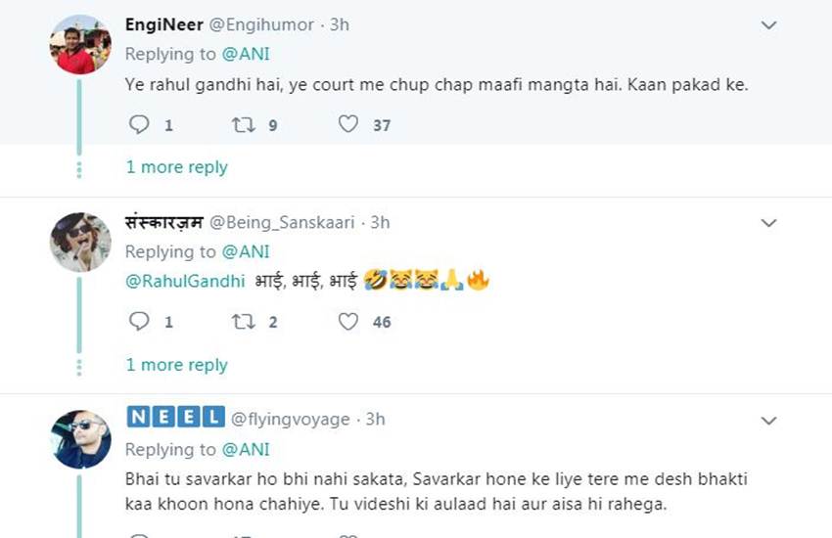Retweet EngiNeer's tweet about Rahul Gandhi
Viewport: 832px width, 538px height.
click(241, 124)
